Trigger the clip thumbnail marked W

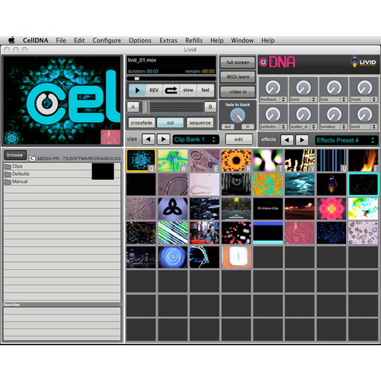(x=173, y=161)
